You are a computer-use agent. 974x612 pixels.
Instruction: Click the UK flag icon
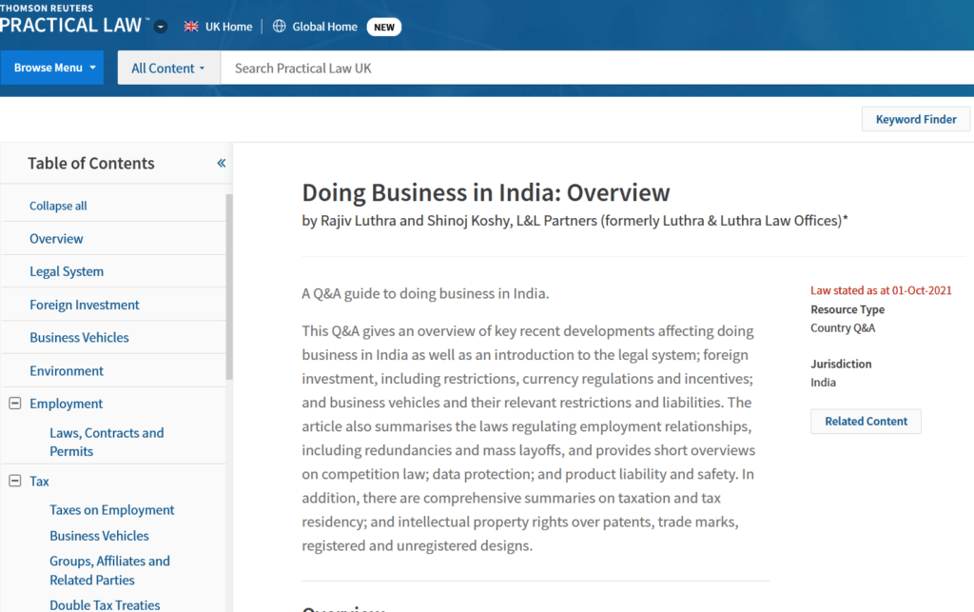click(191, 27)
